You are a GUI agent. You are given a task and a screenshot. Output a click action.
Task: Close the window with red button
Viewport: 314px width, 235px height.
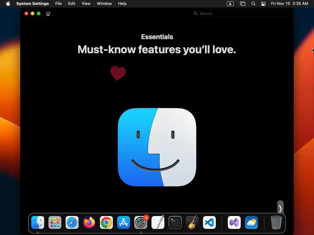26,13
